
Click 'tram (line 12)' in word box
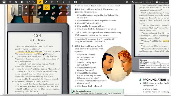tap(109, 39)
